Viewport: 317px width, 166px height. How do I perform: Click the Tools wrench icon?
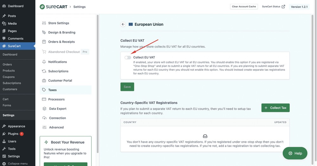tap(4, 149)
